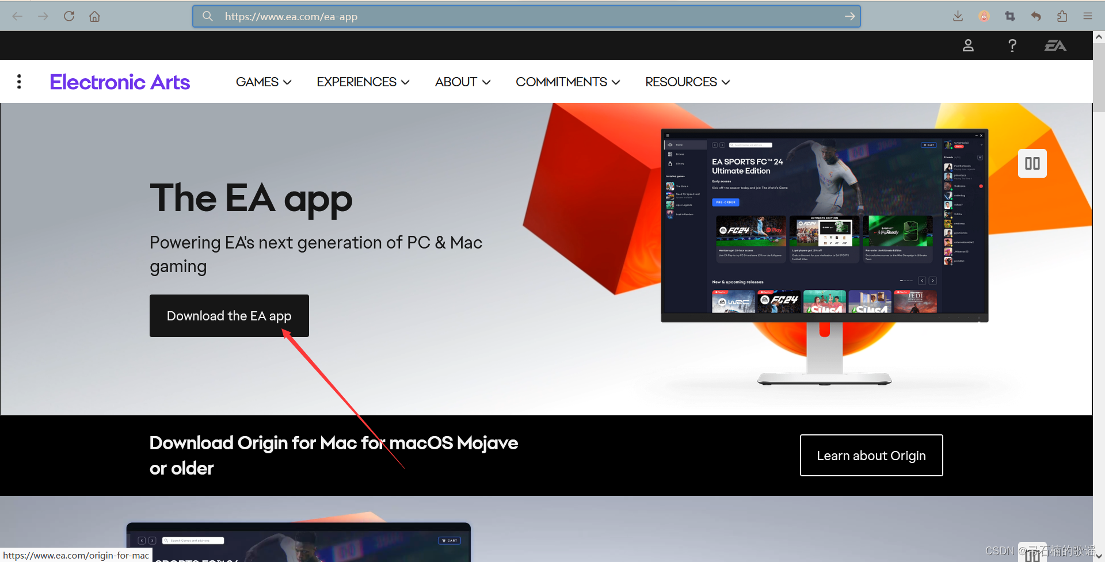This screenshot has height=562, width=1105.
Task: Click 'Download Origin for Mac' heading text
Action: [334, 456]
